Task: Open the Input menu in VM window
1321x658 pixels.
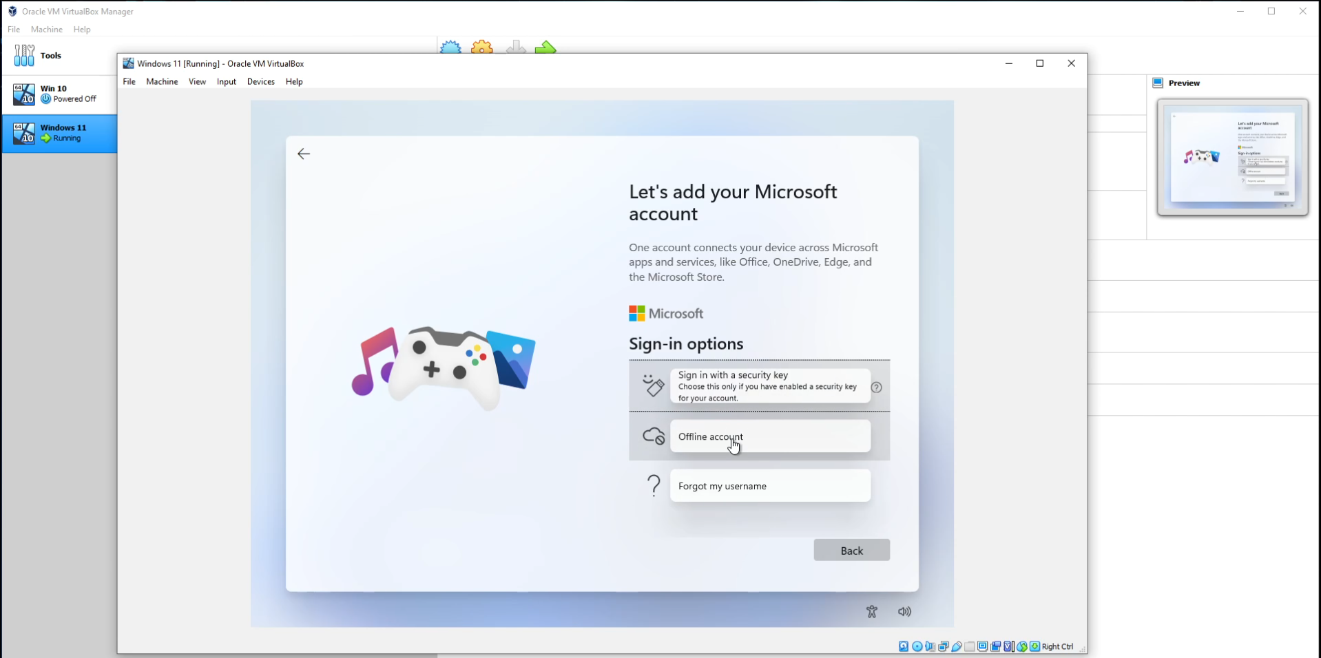Action: point(227,81)
